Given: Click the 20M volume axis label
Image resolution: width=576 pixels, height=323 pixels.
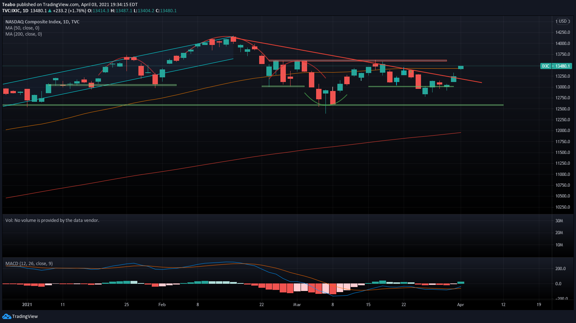Looking at the screenshot, I should click(x=559, y=233).
